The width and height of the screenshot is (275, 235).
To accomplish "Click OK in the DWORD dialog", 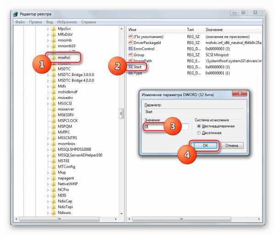I will (x=205, y=146).
